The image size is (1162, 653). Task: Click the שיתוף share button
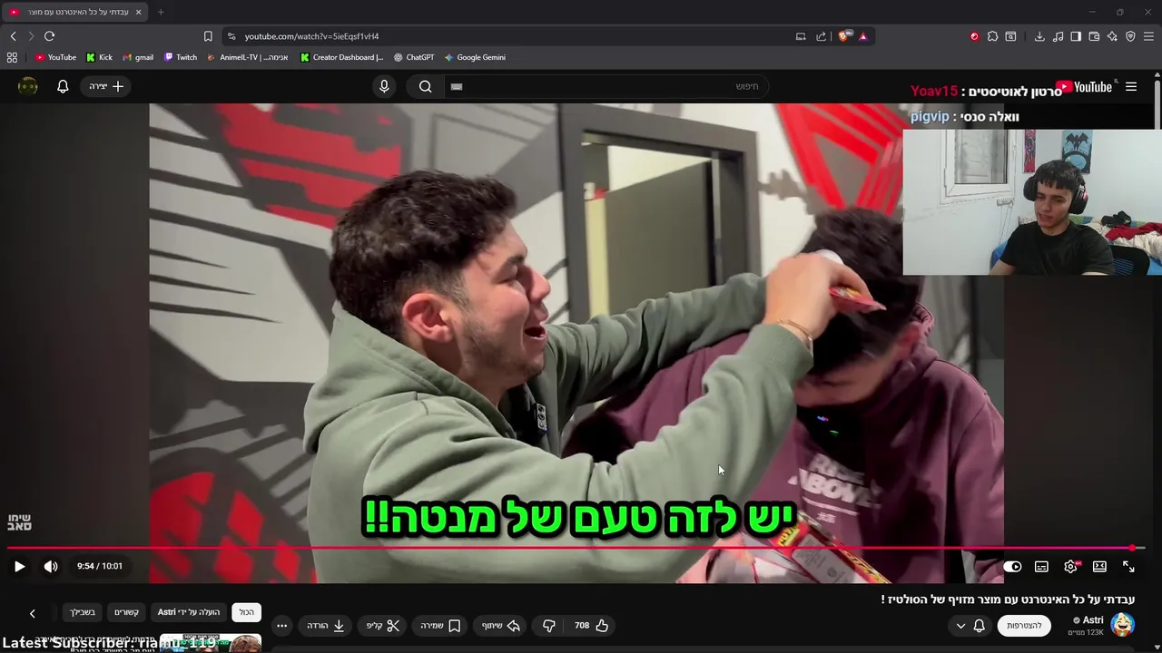[x=501, y=625]
